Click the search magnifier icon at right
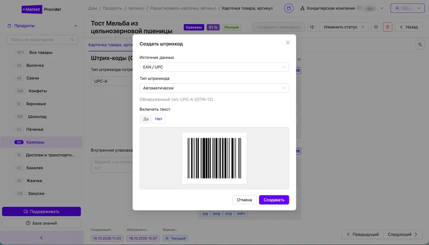429x245 pixels. [x=420, y=45]
